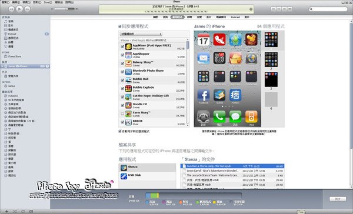Open the Store menu in menu bar

coord(48,2)
